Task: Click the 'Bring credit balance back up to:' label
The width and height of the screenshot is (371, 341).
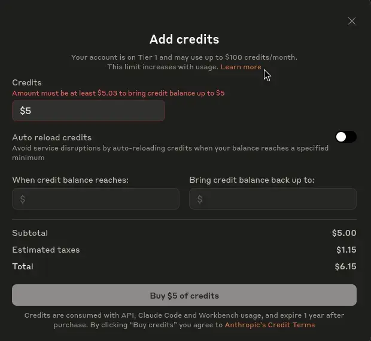Action: [252, 180]
